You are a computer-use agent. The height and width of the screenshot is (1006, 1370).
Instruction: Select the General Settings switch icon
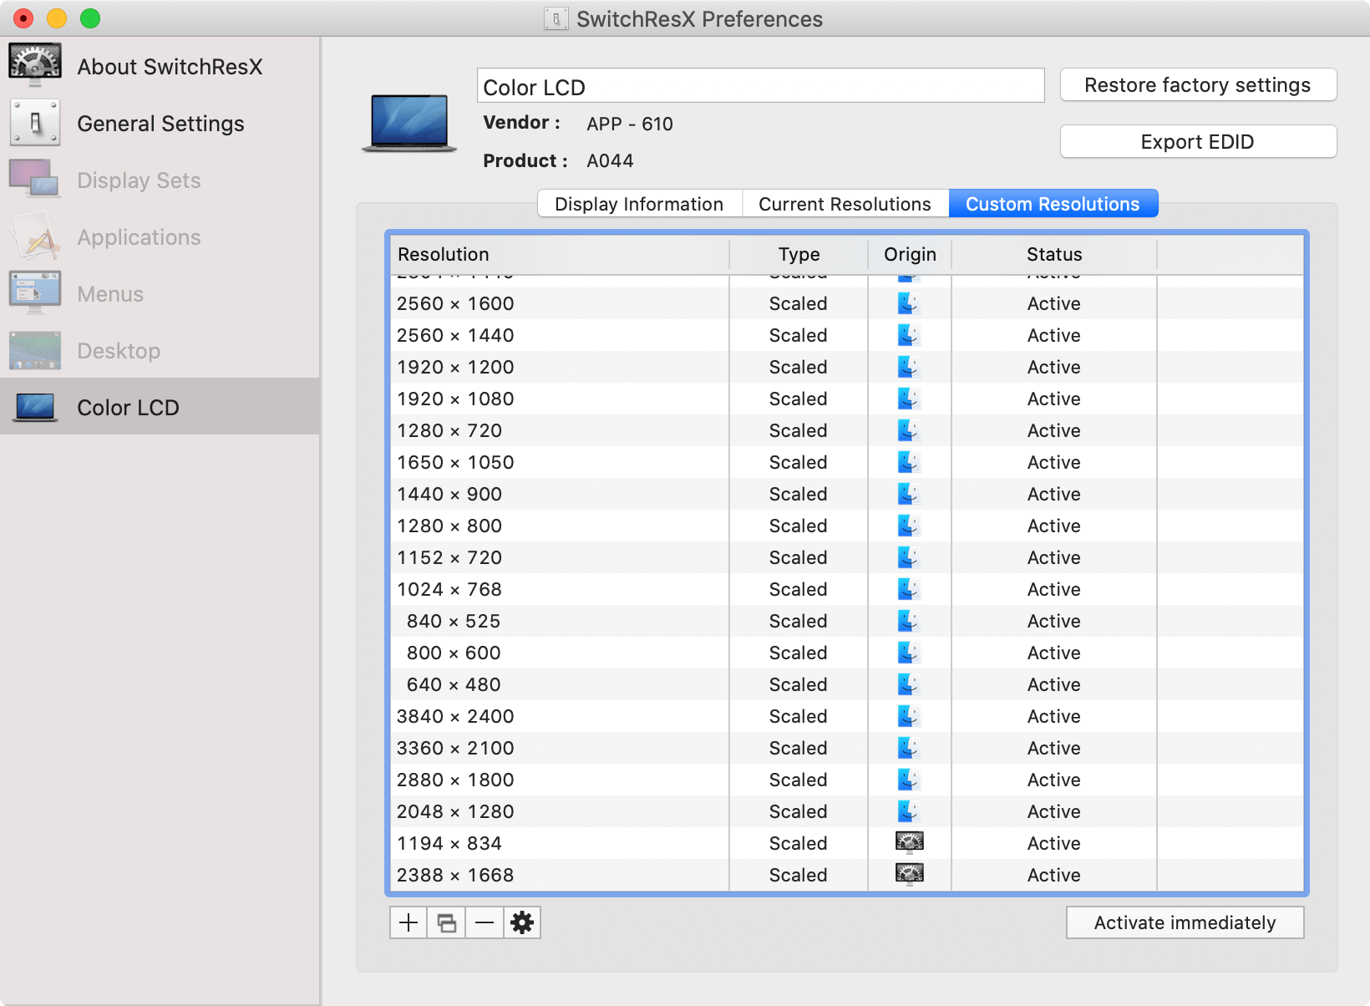tap(35, 123)
